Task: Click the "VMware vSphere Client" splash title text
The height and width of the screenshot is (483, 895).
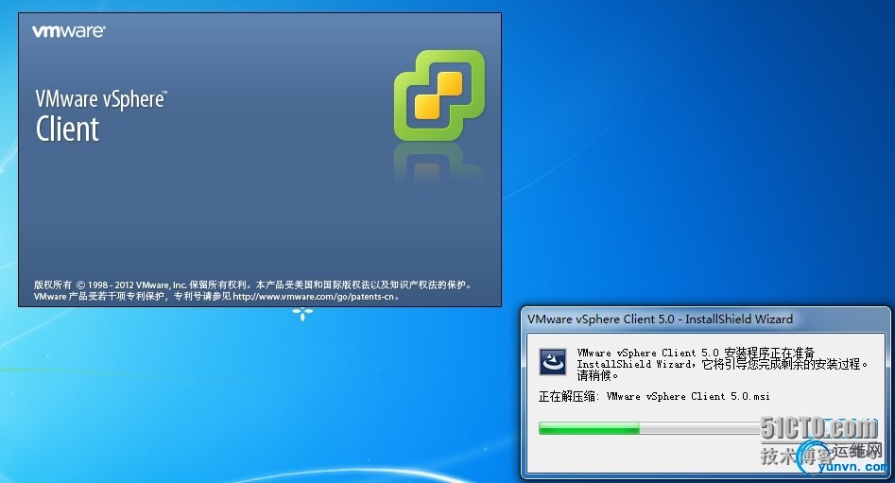Action: (x=100, y=116)
